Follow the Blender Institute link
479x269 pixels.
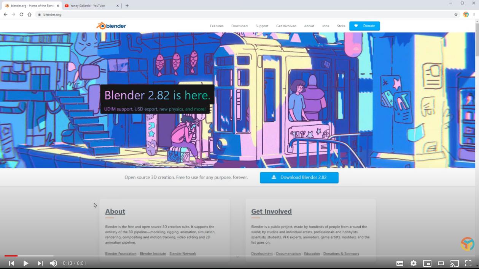point(153,253)
